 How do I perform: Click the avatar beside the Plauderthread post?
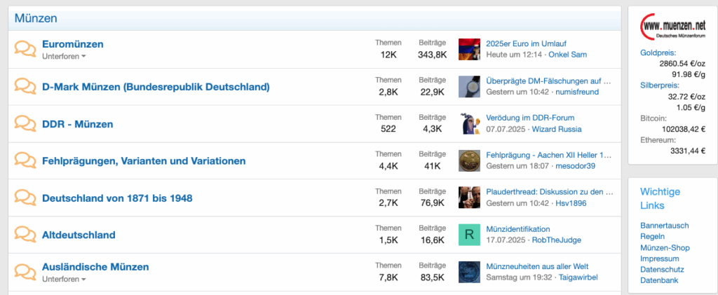pos(469,198)
